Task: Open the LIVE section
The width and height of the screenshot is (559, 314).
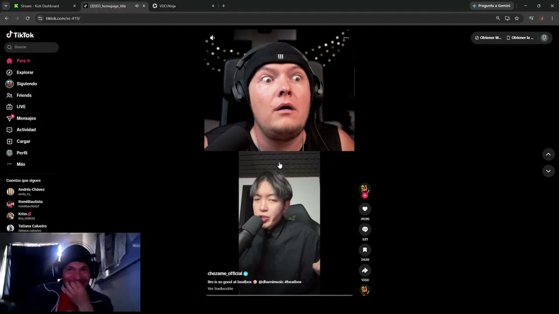Action: [x=16, y=107]
